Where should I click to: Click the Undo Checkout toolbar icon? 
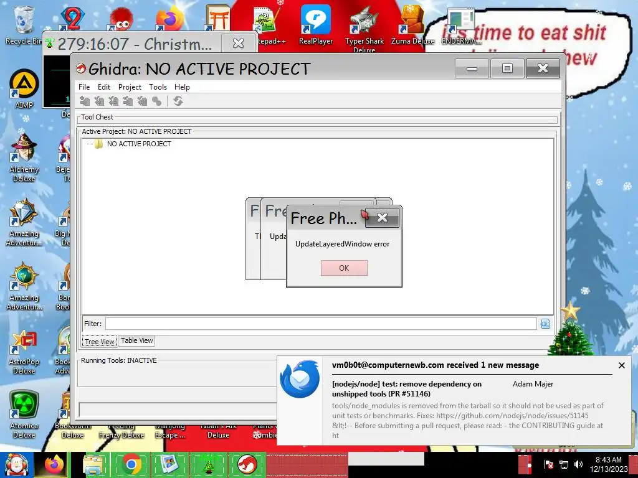click(x=142, y=101)
